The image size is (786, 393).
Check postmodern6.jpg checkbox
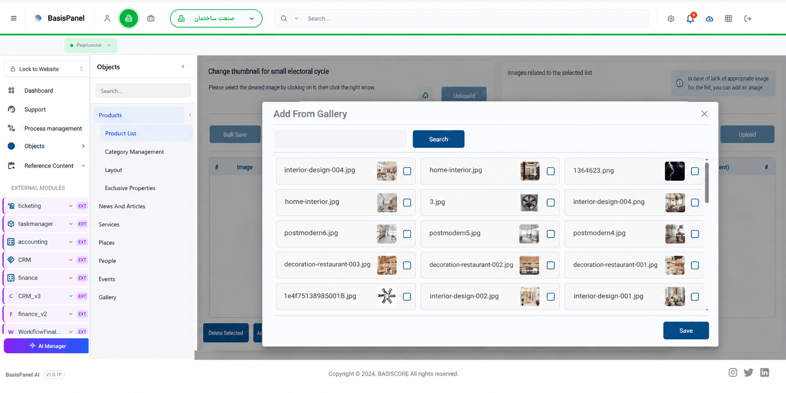[x=407, y=234]
